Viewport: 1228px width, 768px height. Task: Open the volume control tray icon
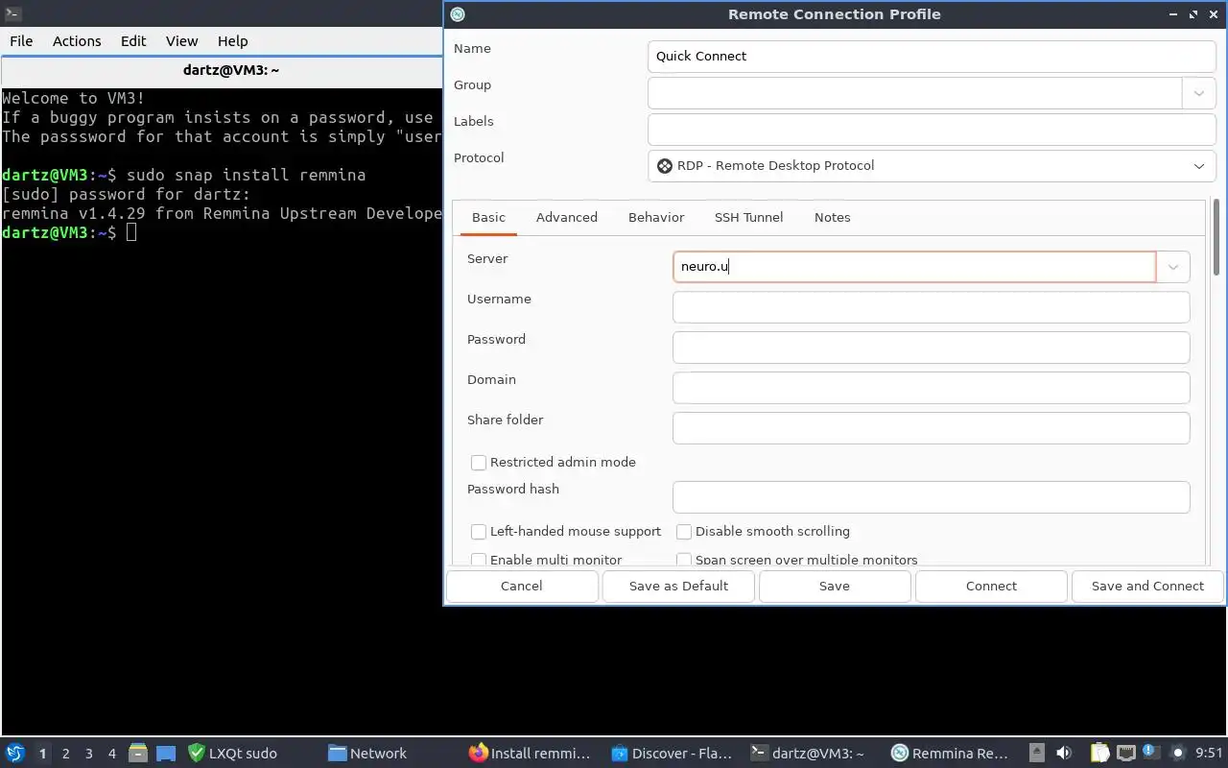tap(1064, 754)
